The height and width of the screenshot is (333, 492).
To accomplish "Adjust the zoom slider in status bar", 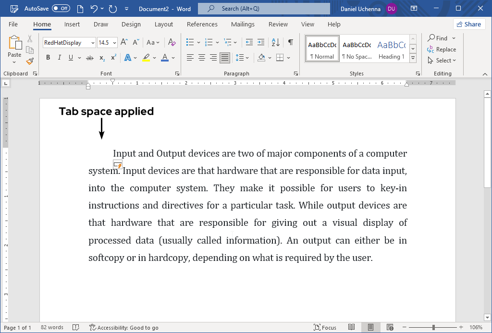I will pos(433,328).
